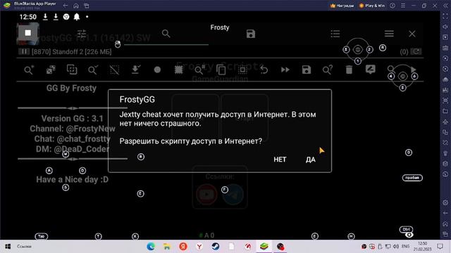Image resolution: width=451 pixels, height=253 pixels.
Task: Open BlueStacks settings gear in sidebar
Action: pos(445,202)
